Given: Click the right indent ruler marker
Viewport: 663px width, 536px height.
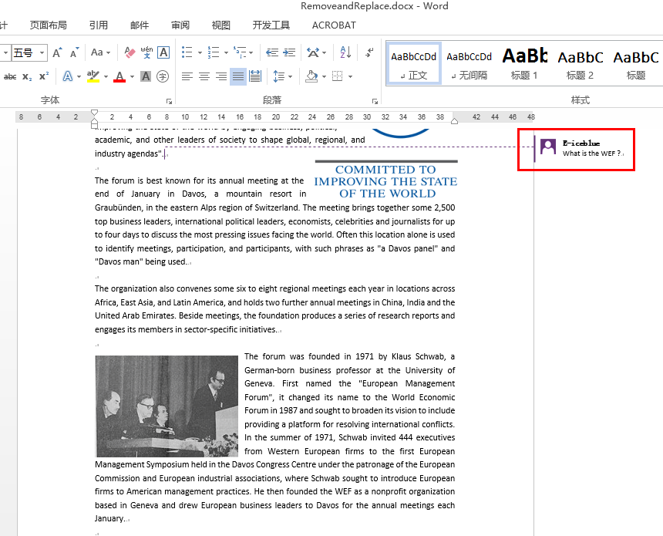Looking at the screenshot, I should click(x=455, y=121).
